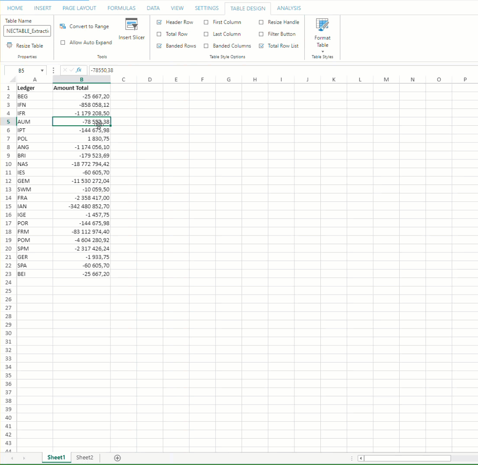Click the select-all corner triangle

pyautogui.click(x=12, y=80)
